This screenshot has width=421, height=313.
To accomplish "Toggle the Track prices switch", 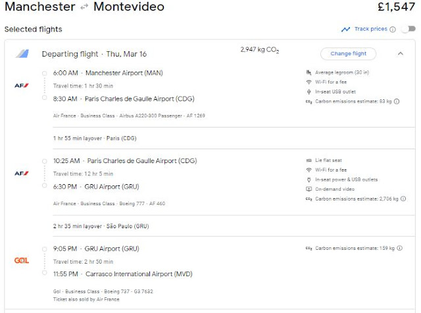I will coord(409,29).
